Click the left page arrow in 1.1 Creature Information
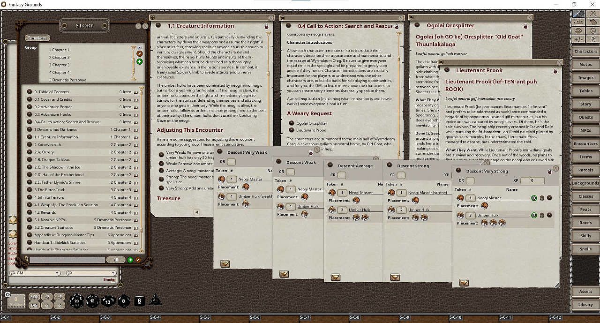 point(197,212)
